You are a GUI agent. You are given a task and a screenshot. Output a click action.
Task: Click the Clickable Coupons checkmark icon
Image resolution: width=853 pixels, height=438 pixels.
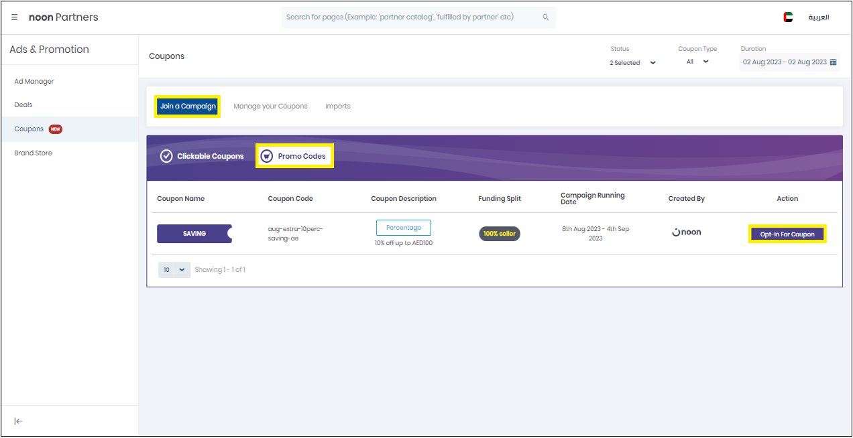[x=166, y=156]
